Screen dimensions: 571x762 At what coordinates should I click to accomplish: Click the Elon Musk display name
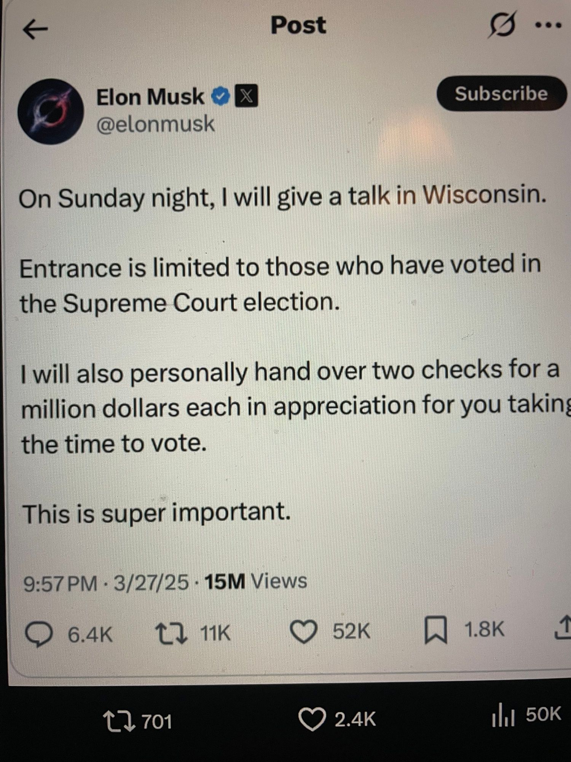[150, 97]
